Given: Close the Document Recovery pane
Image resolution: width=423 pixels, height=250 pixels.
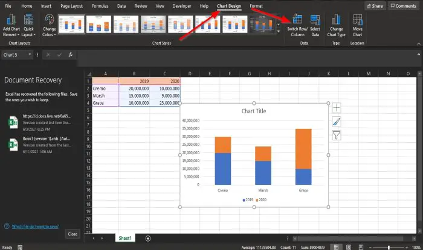Looking at the screenshot, I should [73, 234].
